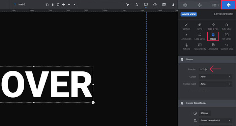Open the Content pencil section

pyautogui.click(x=186, y=27)
